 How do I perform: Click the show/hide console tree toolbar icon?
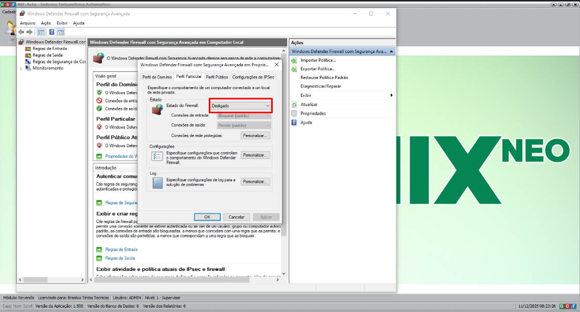click(41, 32)
